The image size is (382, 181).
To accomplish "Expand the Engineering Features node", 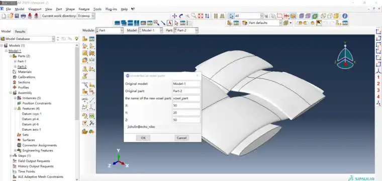I will tap(15, 150).
